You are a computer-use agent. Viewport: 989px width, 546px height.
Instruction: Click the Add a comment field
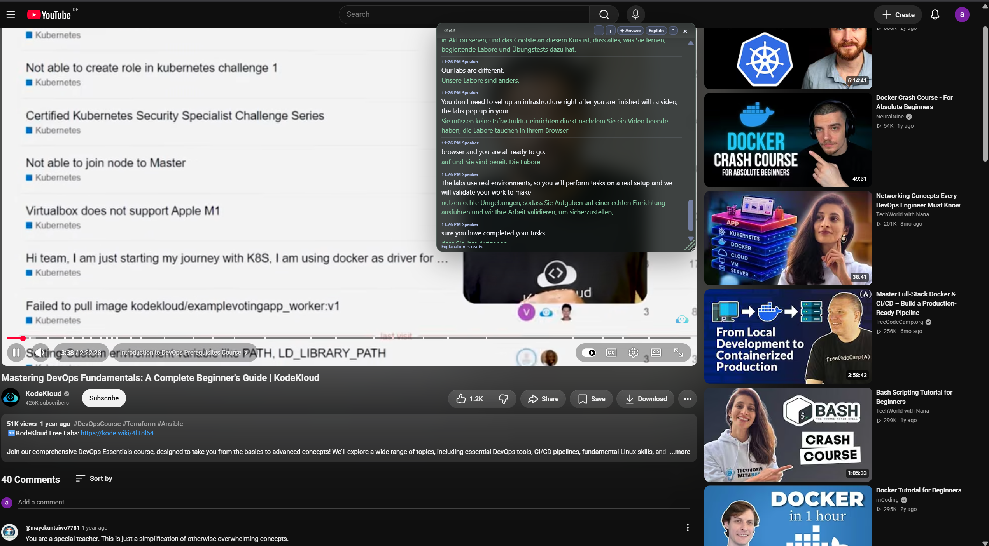coord(354,502)
